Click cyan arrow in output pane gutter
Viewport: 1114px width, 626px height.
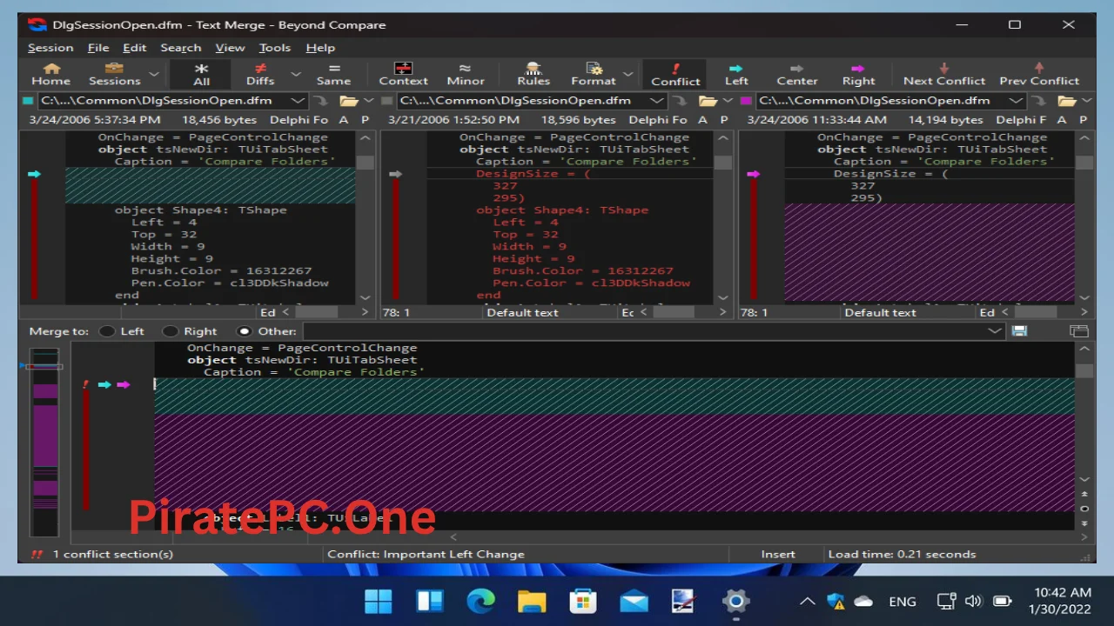104,384
